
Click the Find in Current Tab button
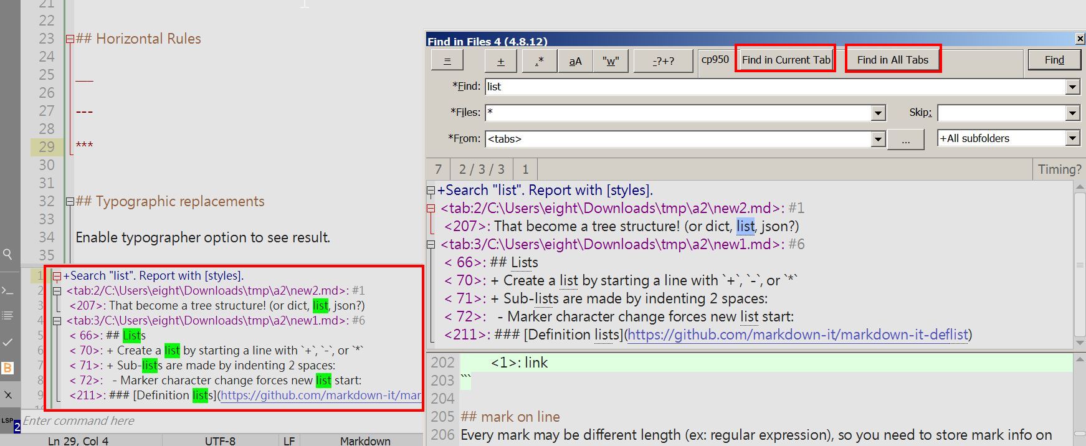[x=786, y=60]
